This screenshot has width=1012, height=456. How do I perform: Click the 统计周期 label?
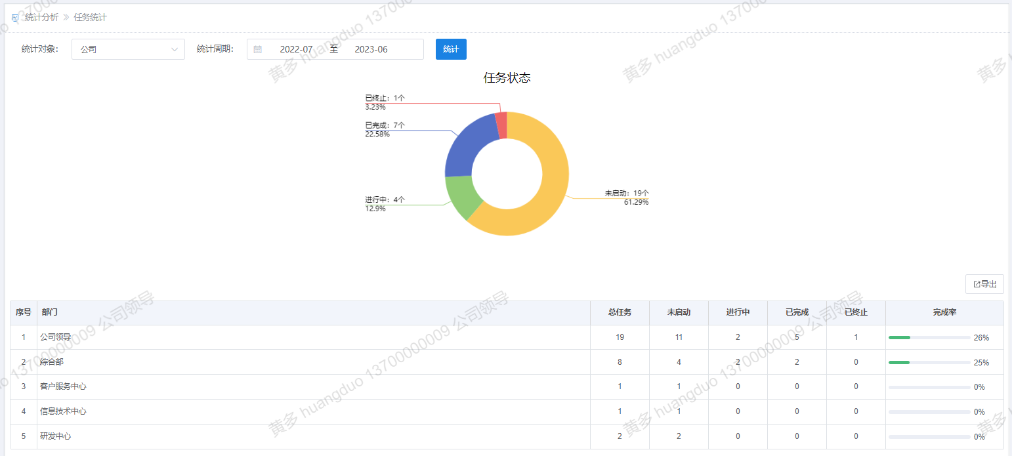[x=215, y=49]
